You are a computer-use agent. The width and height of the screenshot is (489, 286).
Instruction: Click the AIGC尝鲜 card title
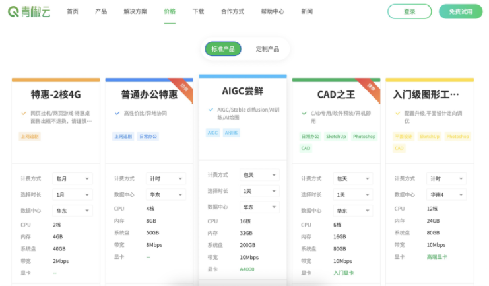point(243,91)
